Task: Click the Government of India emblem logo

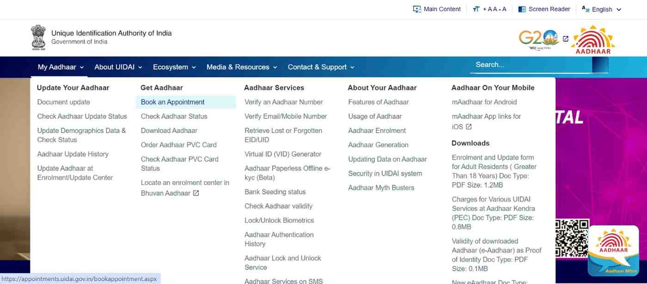Action: click(x=38, y=37)
